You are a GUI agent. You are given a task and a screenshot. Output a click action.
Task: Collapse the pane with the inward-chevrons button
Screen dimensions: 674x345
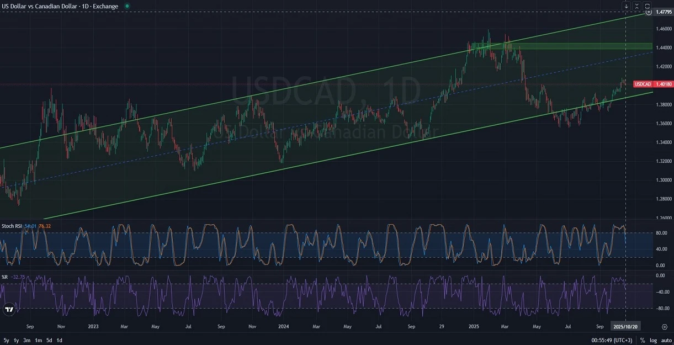coord(636,6)
